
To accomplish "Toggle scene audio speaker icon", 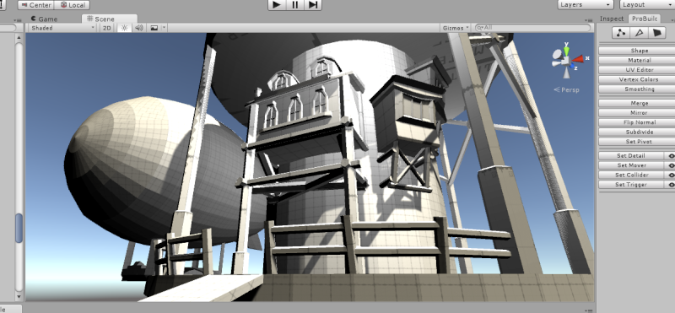I will (138, 28).
